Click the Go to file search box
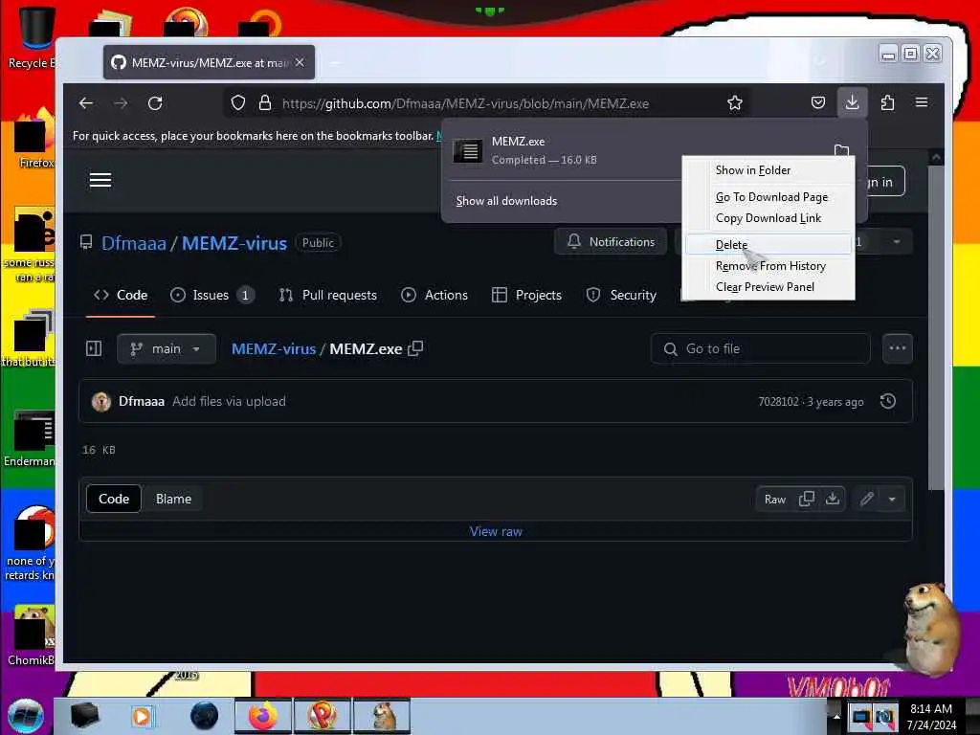The width and height of the screenshot is (980, 735). coord(760,348)
